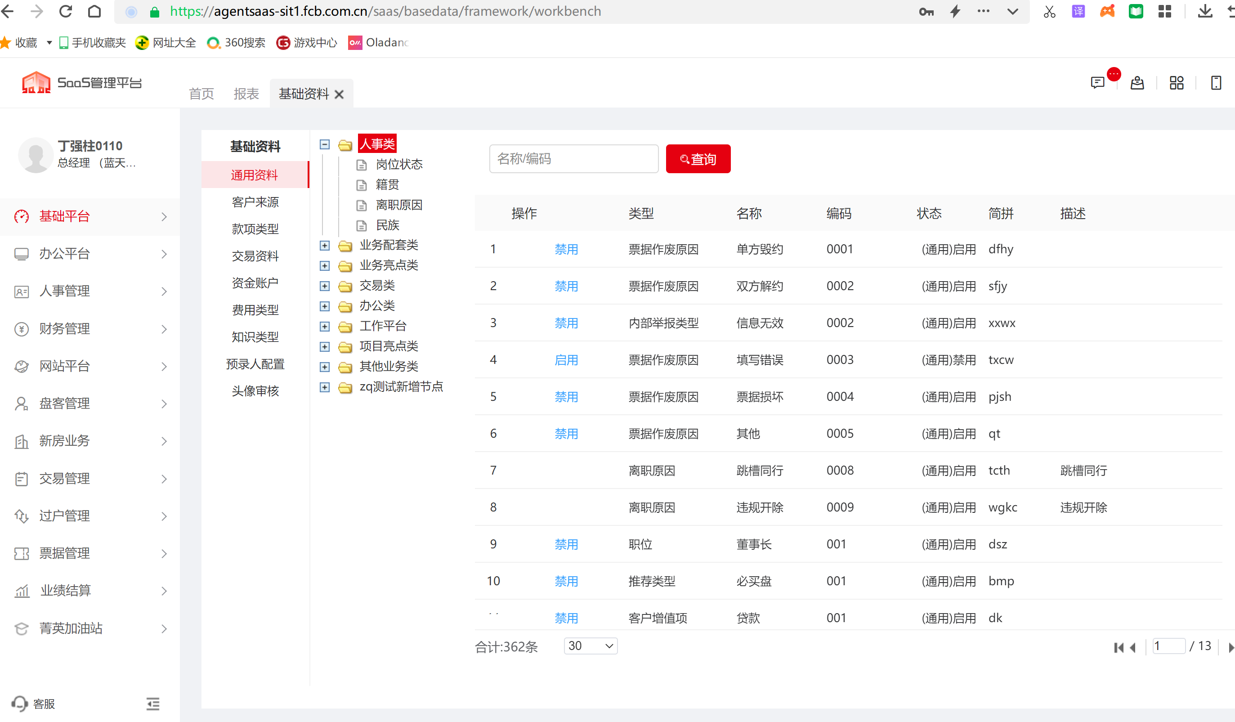Close the 基础资料 tab

tap(339, 94)
